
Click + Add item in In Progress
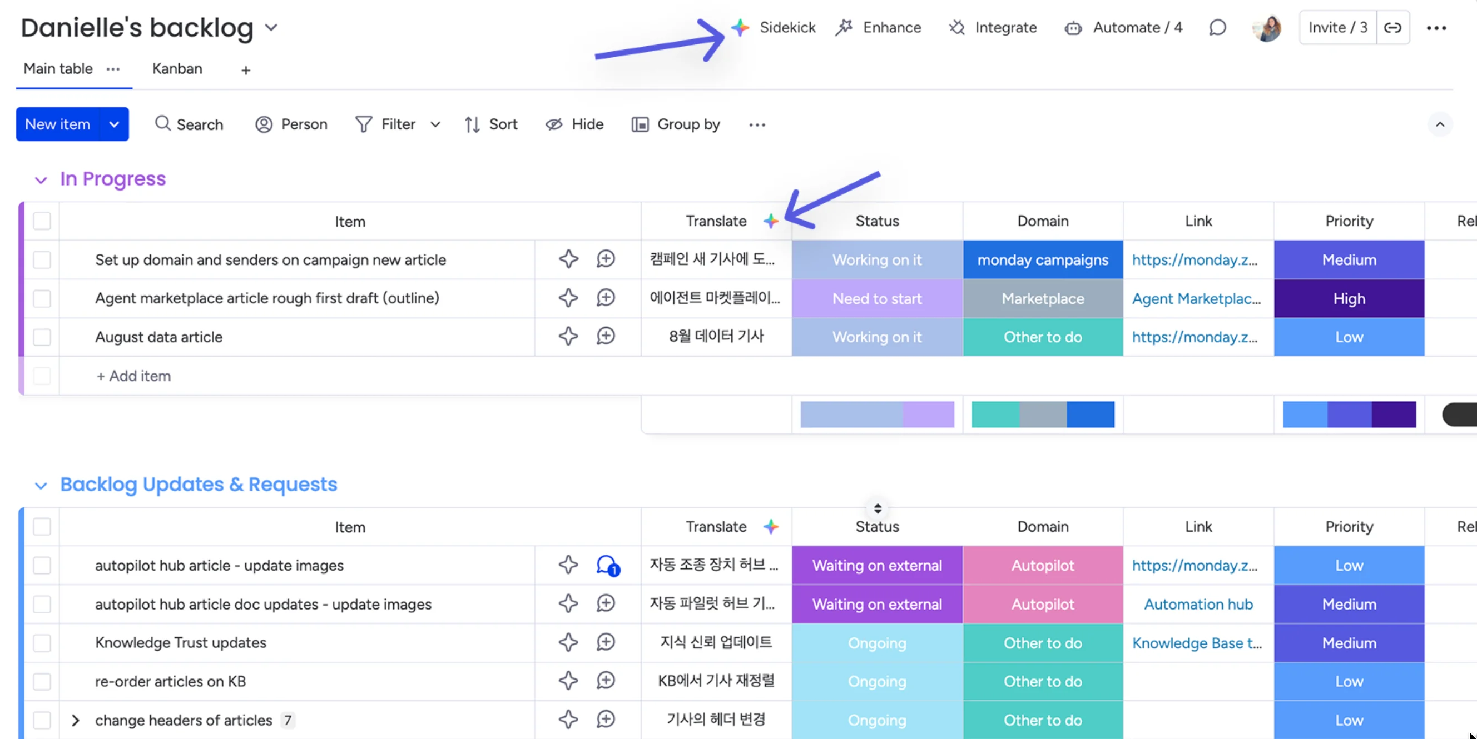tap(133, 376)
